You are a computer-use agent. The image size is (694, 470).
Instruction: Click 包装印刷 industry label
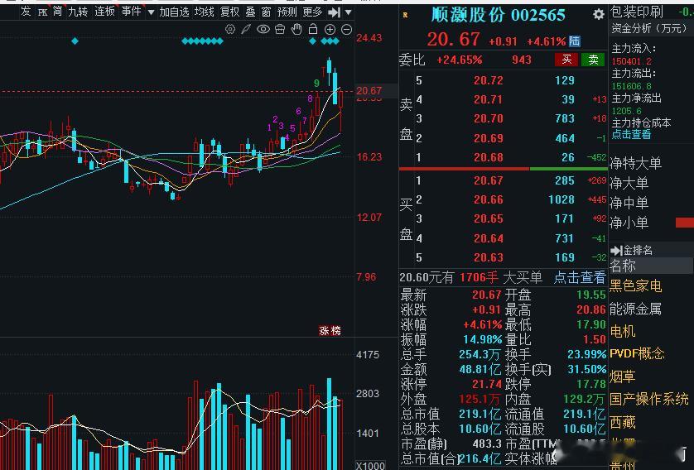coord(637,12)
